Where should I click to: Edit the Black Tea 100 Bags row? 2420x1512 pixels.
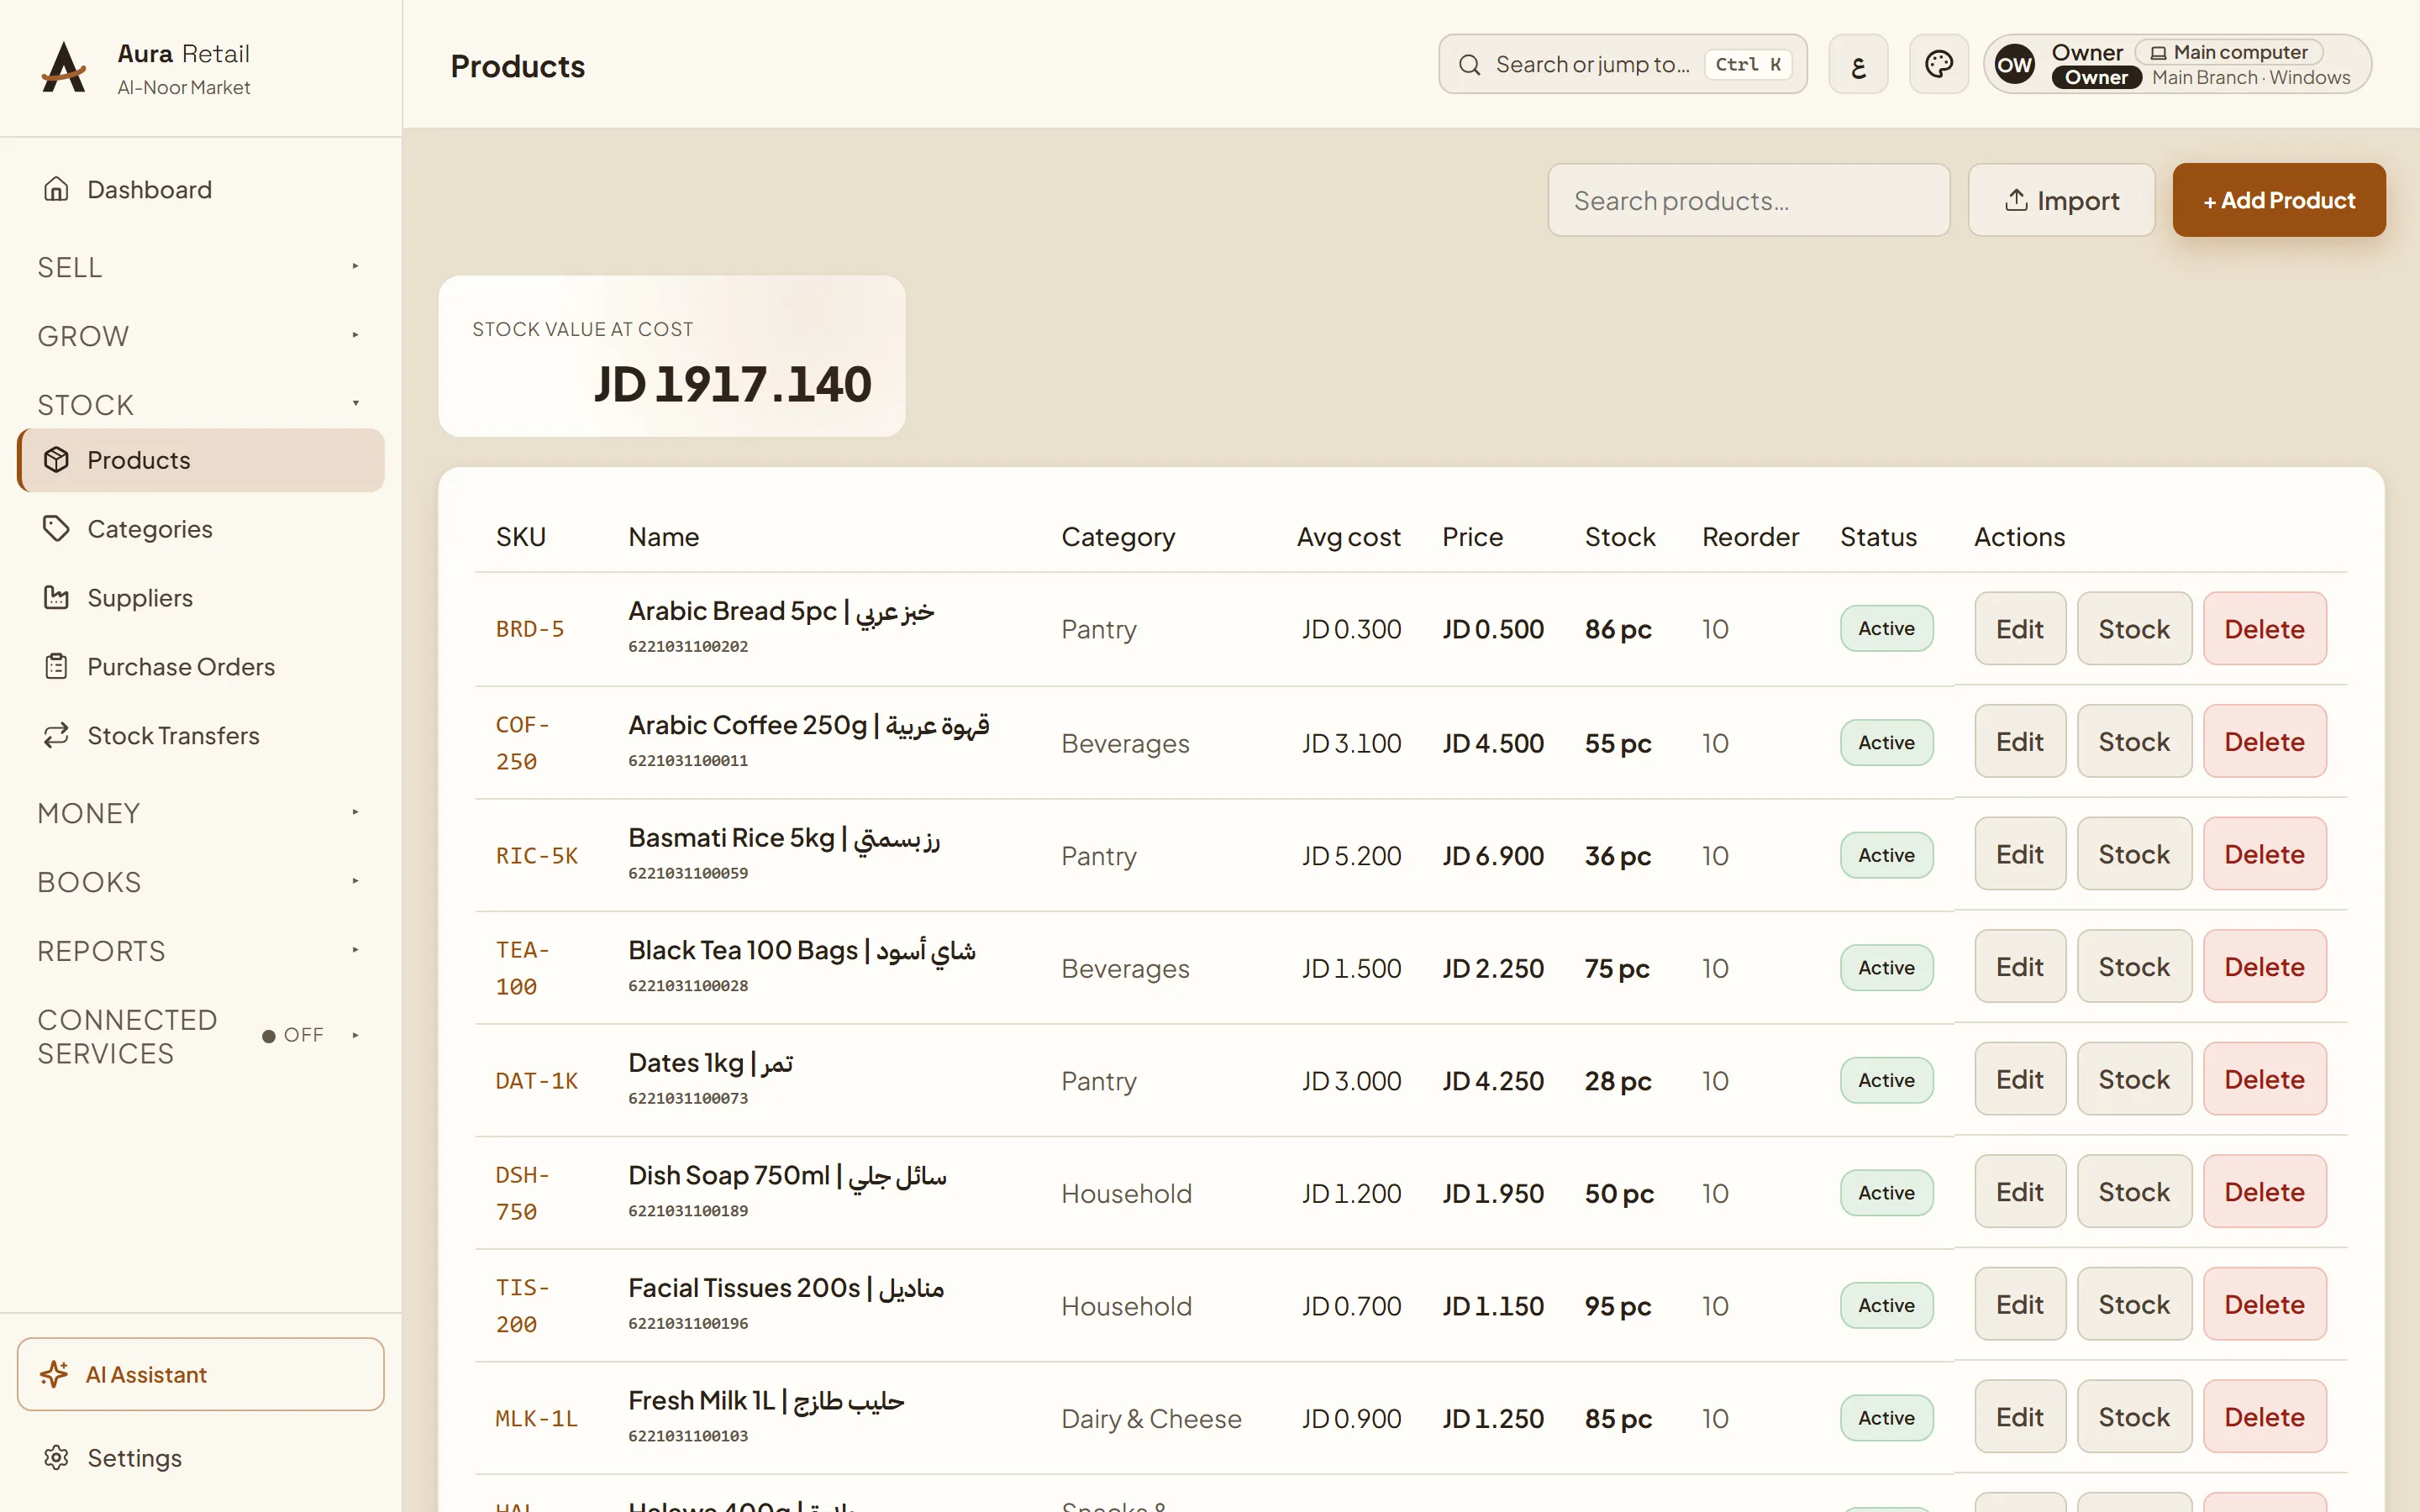coord(2019,966)
